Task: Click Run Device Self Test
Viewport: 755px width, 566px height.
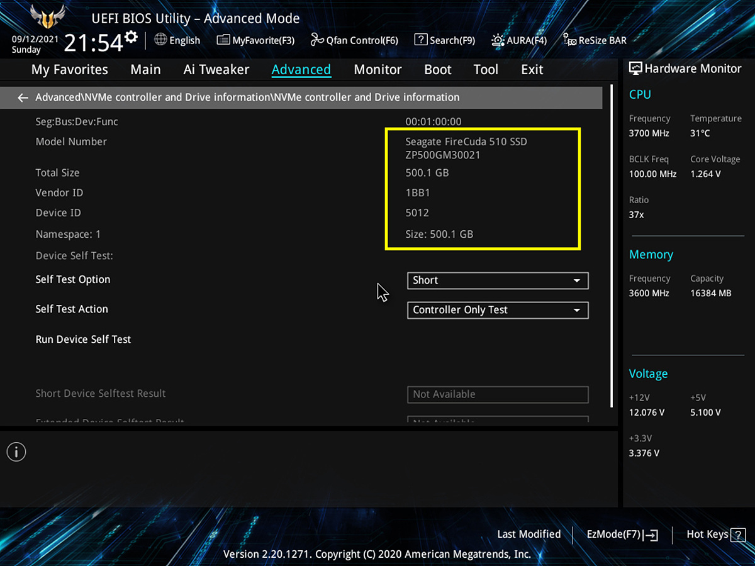Action: (x=83, y=340)
